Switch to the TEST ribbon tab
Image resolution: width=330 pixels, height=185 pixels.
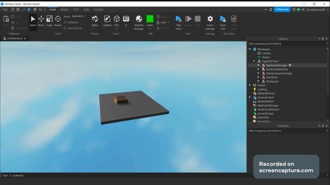point(76,10)
